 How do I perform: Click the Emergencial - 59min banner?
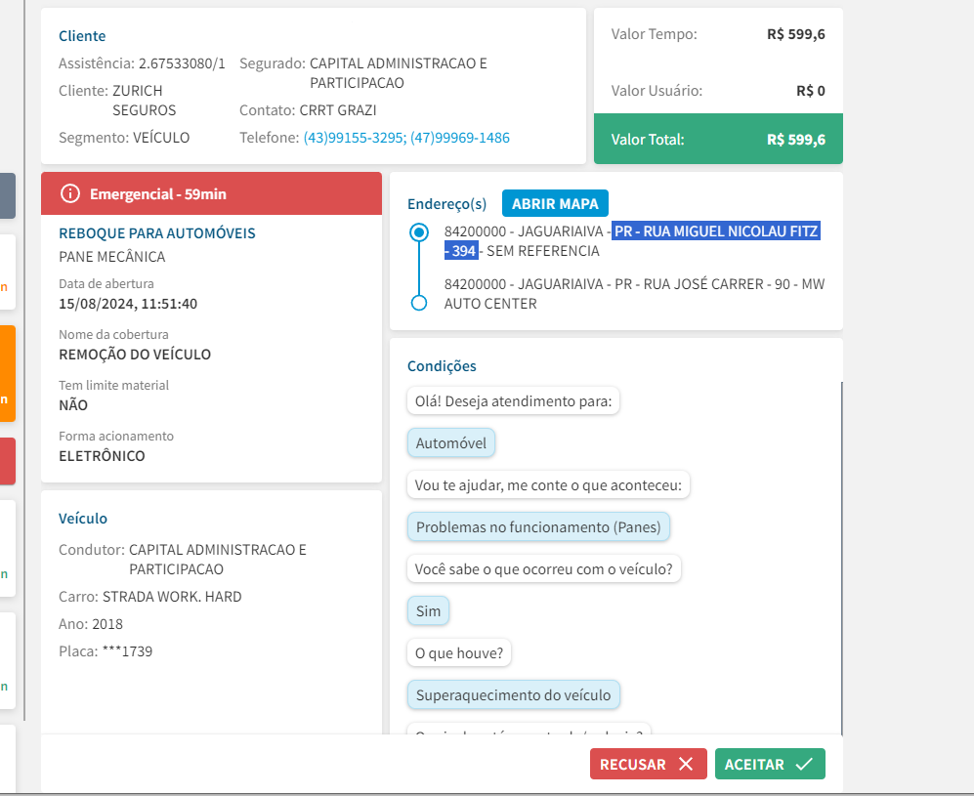pos(211,193)
